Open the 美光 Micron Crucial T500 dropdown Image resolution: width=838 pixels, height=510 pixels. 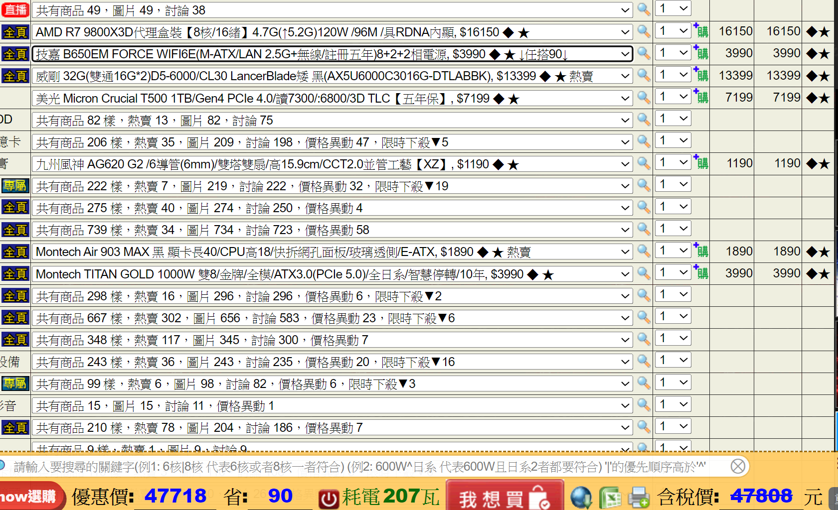tap(332, 98)
